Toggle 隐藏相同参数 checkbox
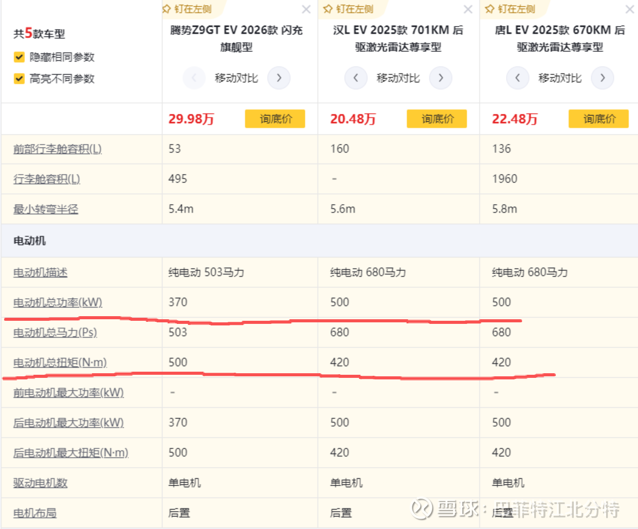Image resolution: width=638 pixels, height=529 pixels. coord(19,57)
